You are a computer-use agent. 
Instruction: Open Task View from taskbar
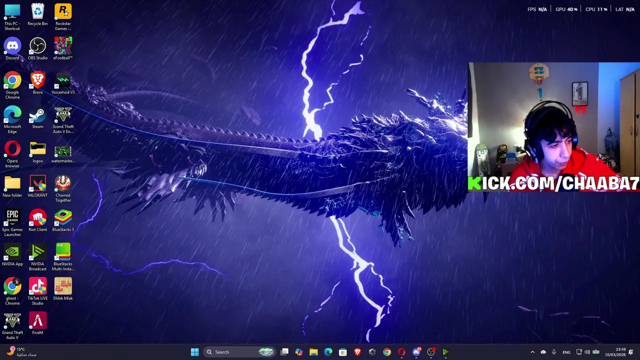point(284,352)
